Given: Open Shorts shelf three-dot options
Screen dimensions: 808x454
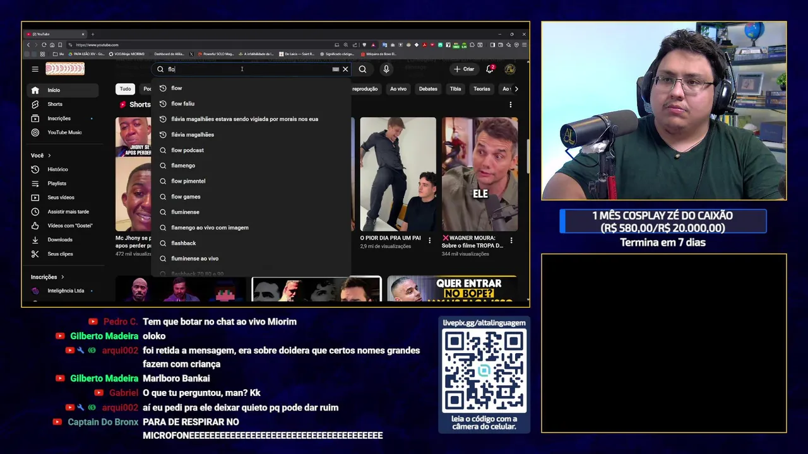Looking at the screenshot, I should (x=511, y=105).
